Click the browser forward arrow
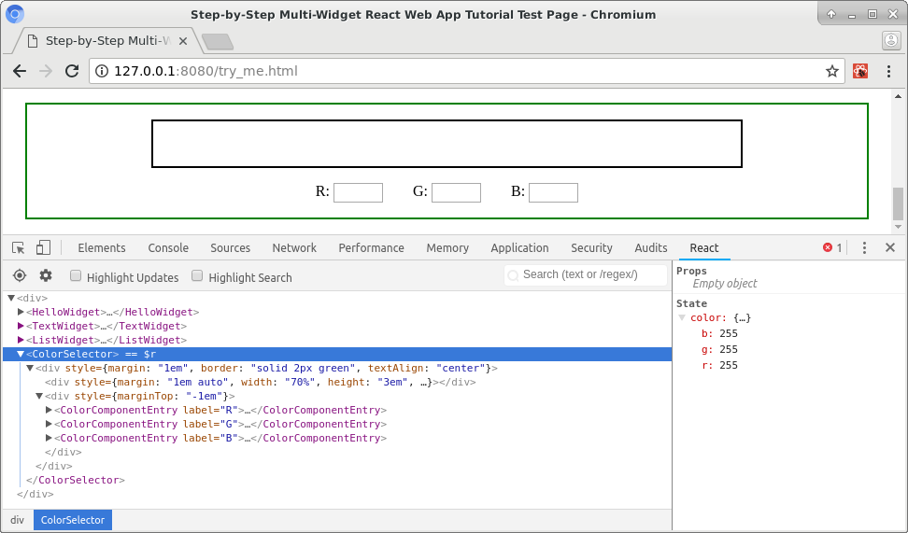The height and width of the screenshot is (533, 908). click(45, 71)
